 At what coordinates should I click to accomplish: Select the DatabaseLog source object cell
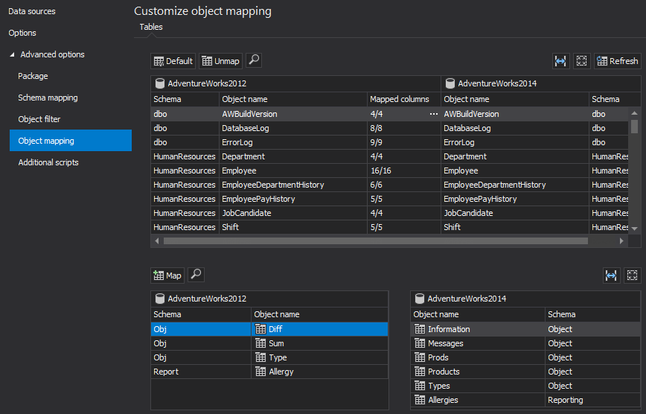pyautogui.click(x=293, y=128)
